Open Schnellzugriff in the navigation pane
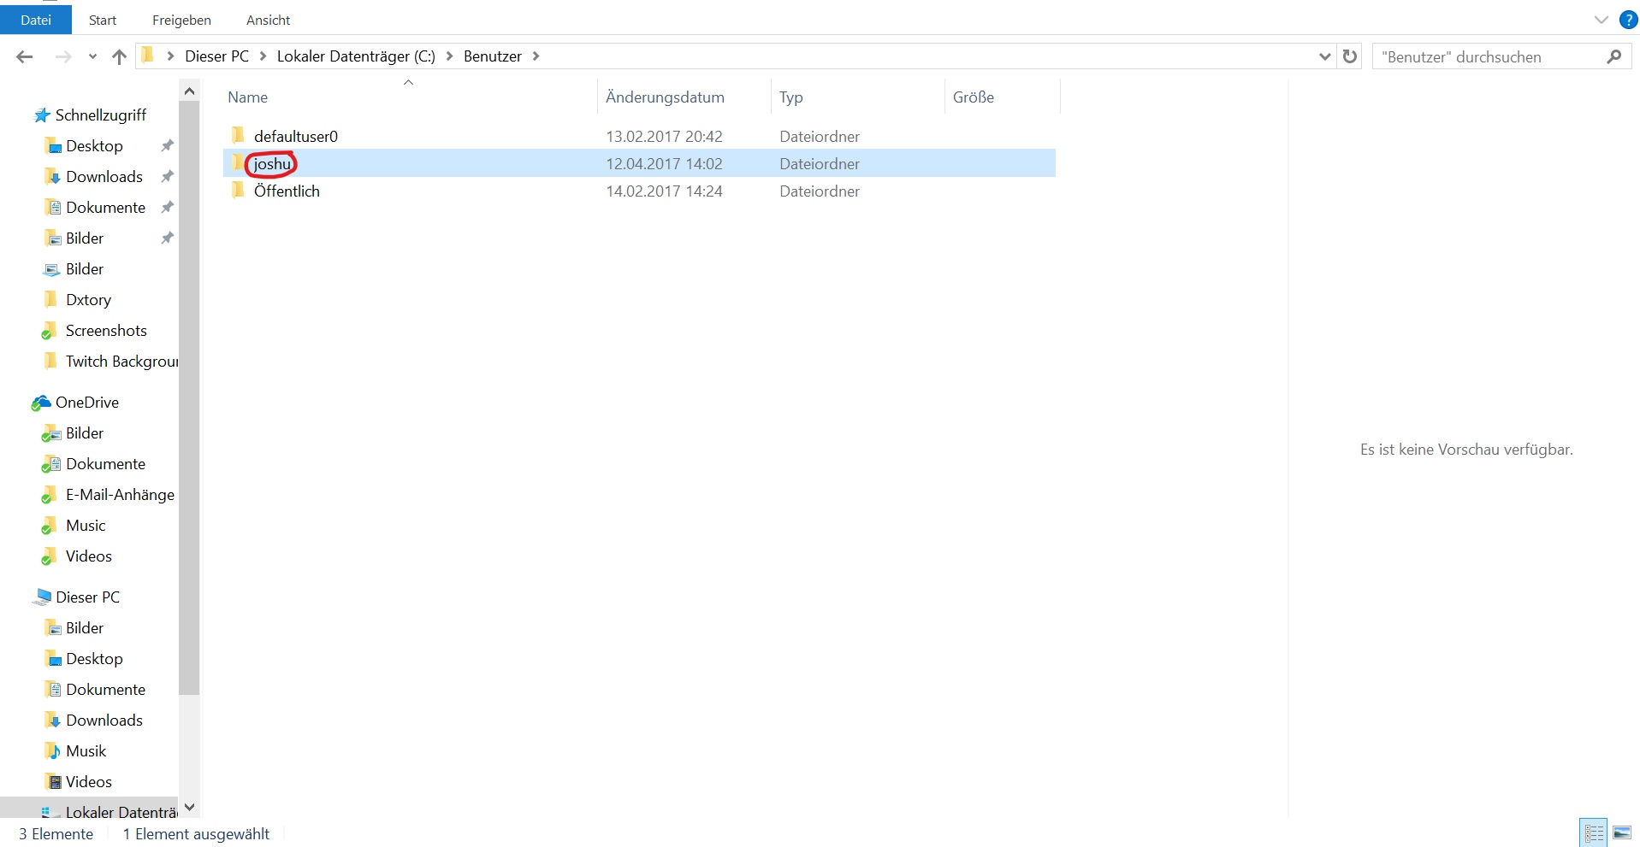1640x847 pixels. [100, 115]
